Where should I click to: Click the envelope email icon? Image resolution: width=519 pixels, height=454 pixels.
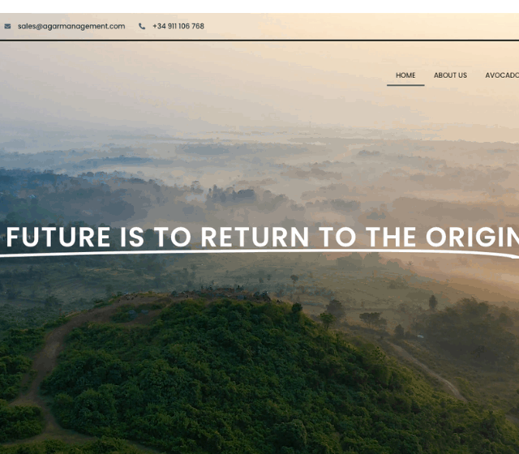click(7, 26)
